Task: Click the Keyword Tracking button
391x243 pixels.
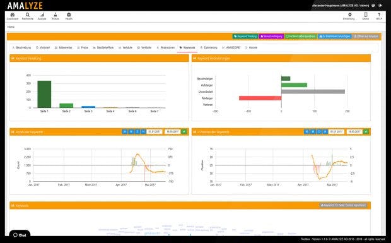Action: coord(245,37)
